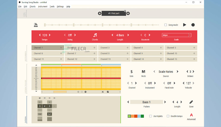Click the right arrow next to Instrument Off
Viewport: 221px width, 127px height.
click(155, 83)
